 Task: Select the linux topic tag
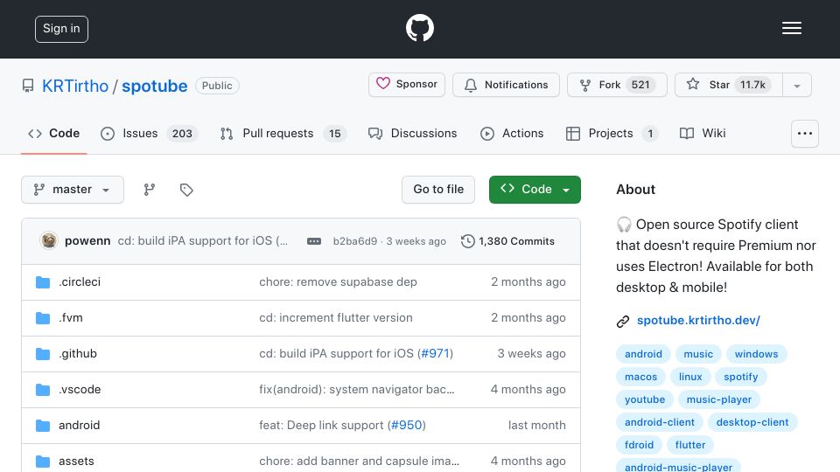[x=690, y=377]
